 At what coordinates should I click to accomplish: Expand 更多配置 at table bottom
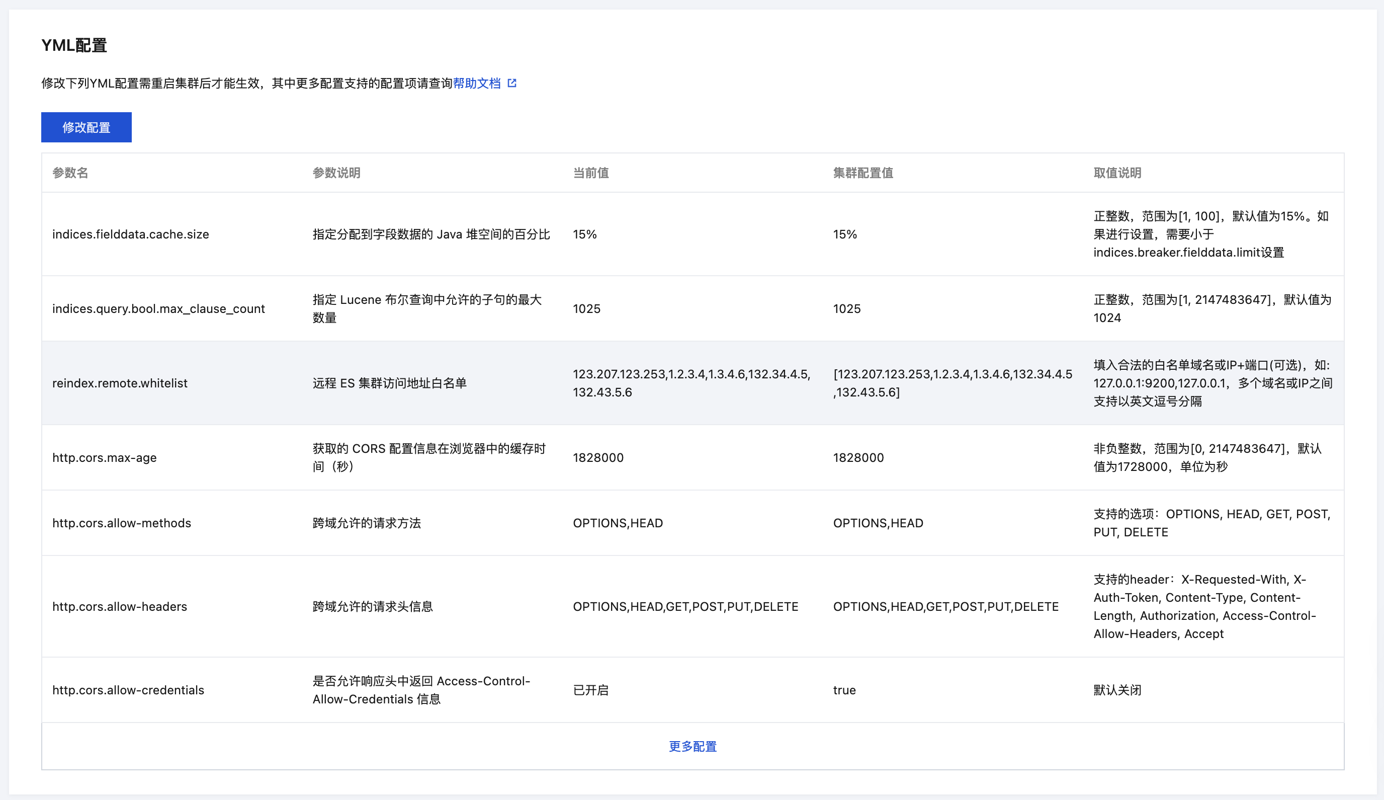click(693, 746)
